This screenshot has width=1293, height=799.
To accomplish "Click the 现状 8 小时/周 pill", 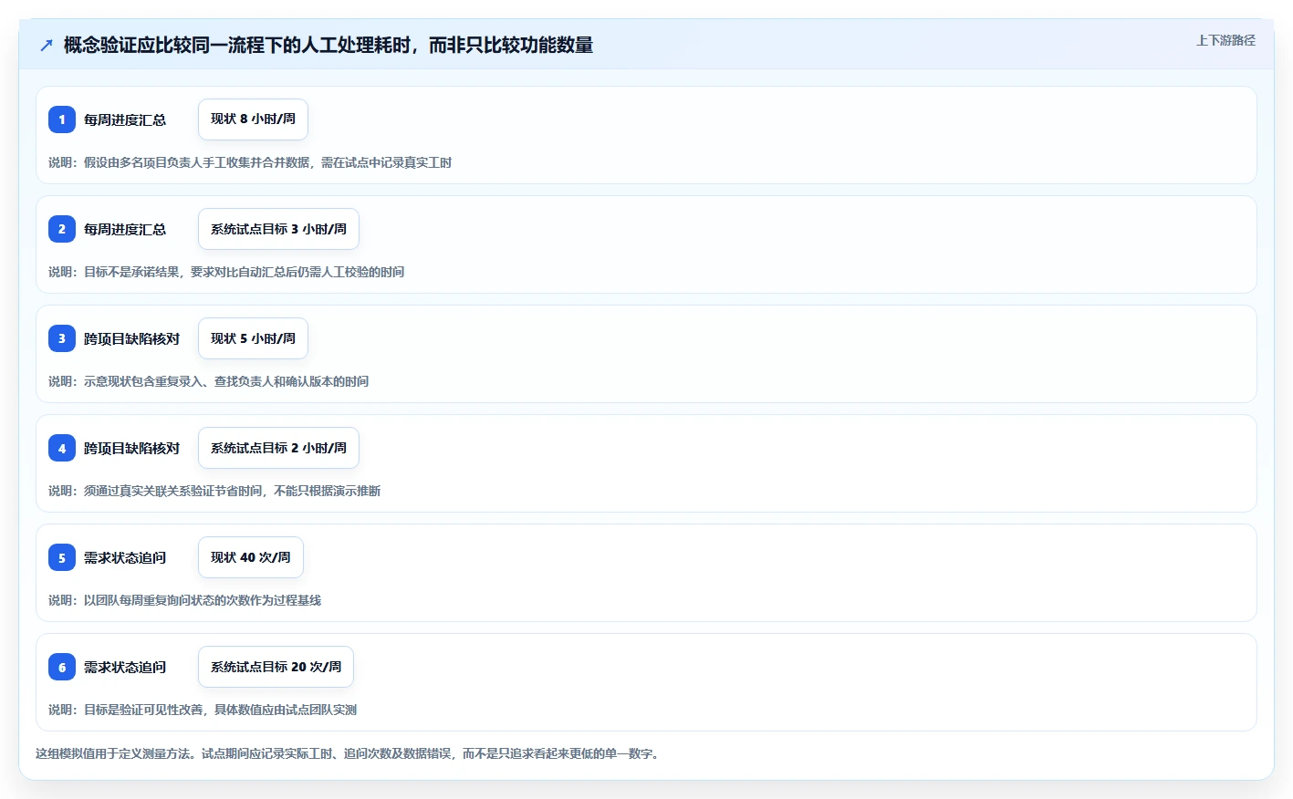I will 253,119.
